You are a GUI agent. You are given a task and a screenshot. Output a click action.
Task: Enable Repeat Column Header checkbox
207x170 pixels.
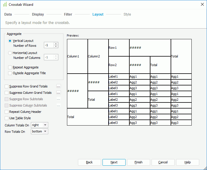point(6,112)
